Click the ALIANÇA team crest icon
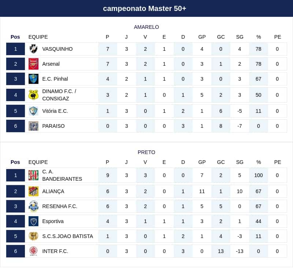Image resolution: width=293 pixels, height=276 pixels. point(33,191)
